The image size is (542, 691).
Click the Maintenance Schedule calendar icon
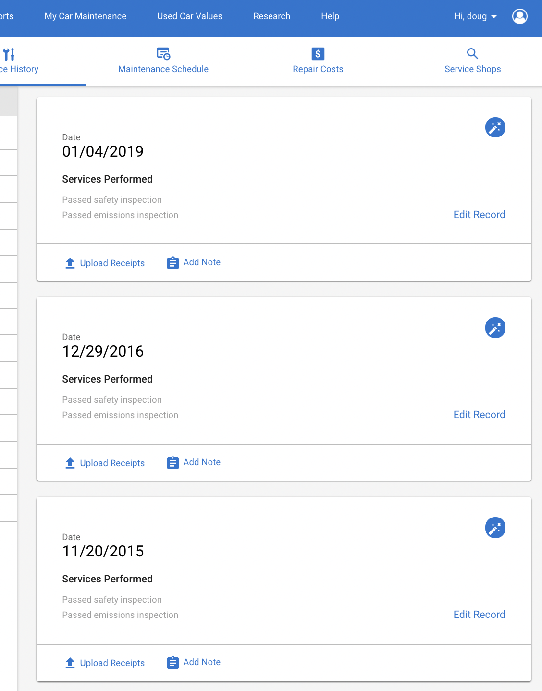tap(163, 53)
